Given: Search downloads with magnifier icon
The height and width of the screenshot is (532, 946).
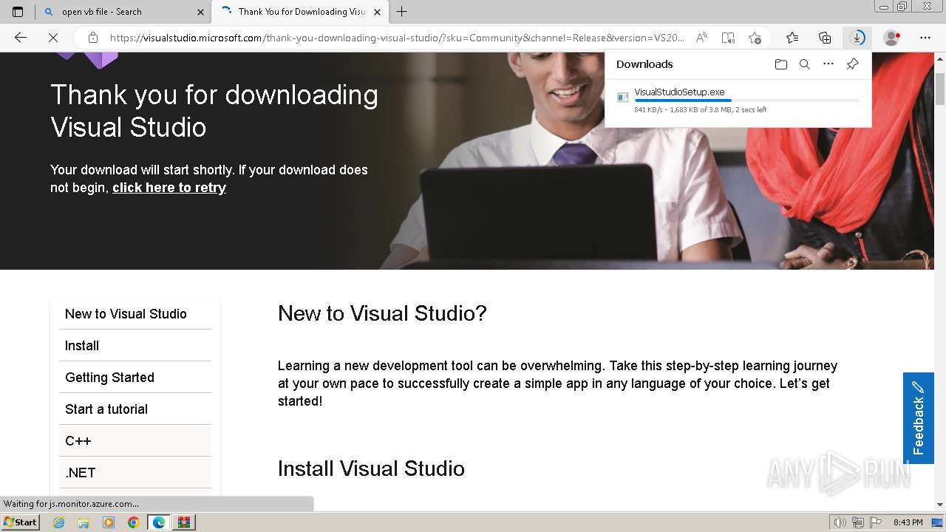Looking at the screenshot, I should point(805,64).
